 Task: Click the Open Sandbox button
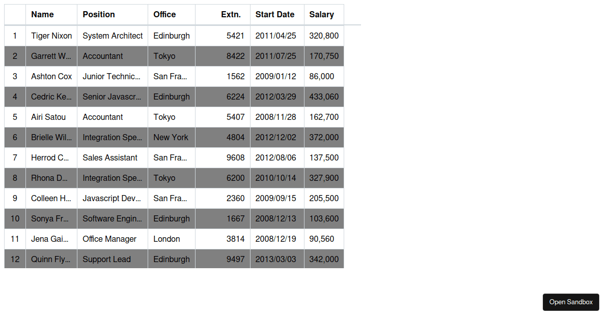(x=571, y=302)
